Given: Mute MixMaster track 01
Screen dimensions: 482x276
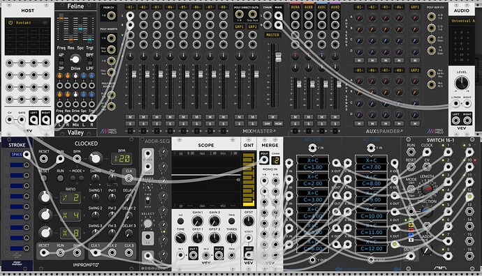Looking at the screenshot, I should click(131, 117).
